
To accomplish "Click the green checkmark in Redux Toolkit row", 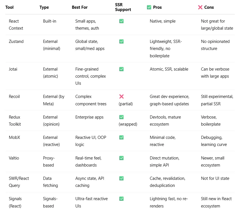I will point(121,117).
